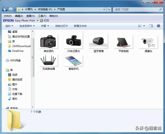165x134 pixels.
Task: Select the 库 libraries group header
Action: point(9,70)
